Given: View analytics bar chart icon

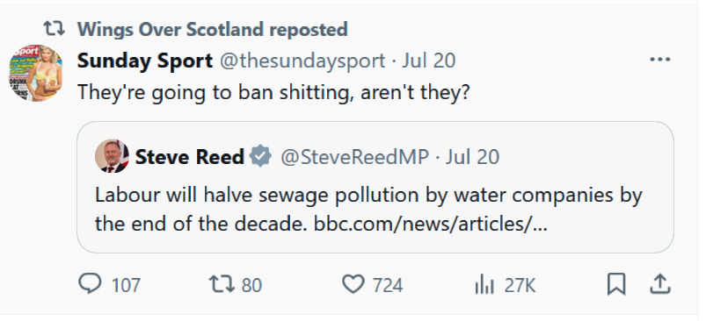Looking at the screenshot, I should [x=484, y=285].
